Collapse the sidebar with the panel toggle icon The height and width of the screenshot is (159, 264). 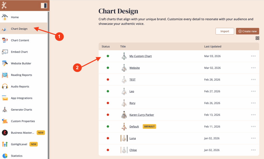[x=44, y=5]
